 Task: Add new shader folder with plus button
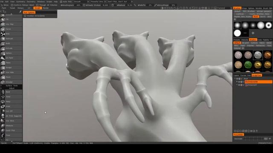click(243, 48)
